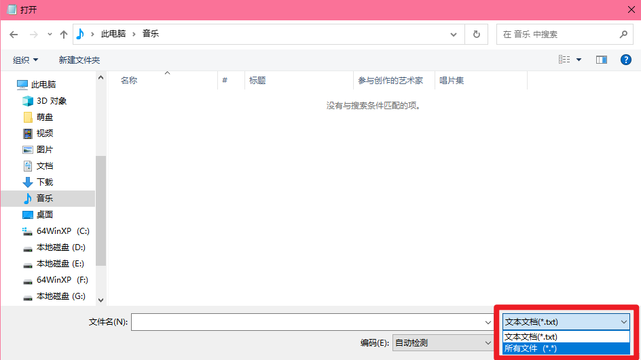Click the music note icon in address bar
Viewport: 641px width, 360px height.
pos(80,34)
